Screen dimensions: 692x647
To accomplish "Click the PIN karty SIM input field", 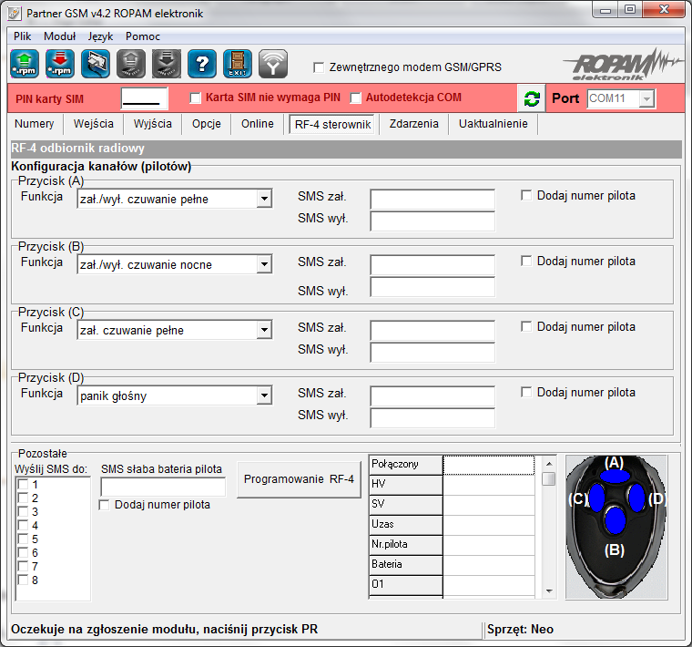I will tap(145, 98).
